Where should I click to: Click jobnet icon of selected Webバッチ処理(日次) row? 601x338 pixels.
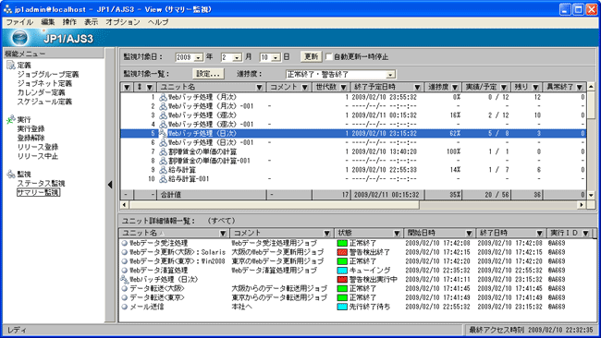(164, 134)
